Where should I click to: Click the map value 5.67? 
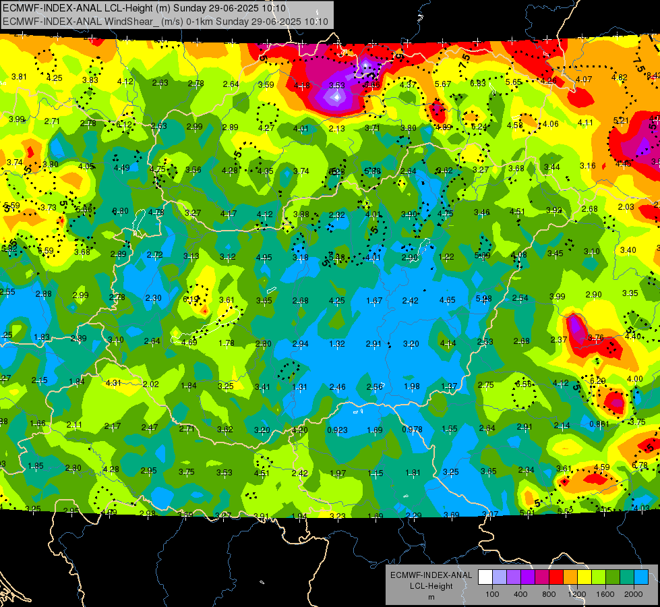coord(443,84)
